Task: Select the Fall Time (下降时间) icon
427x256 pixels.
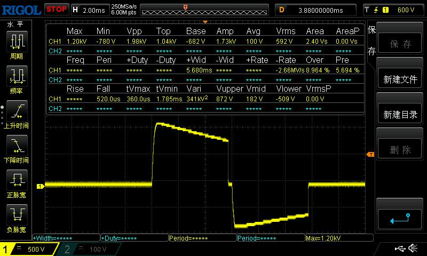Action: pyautogui.click(x=17, y=146)
